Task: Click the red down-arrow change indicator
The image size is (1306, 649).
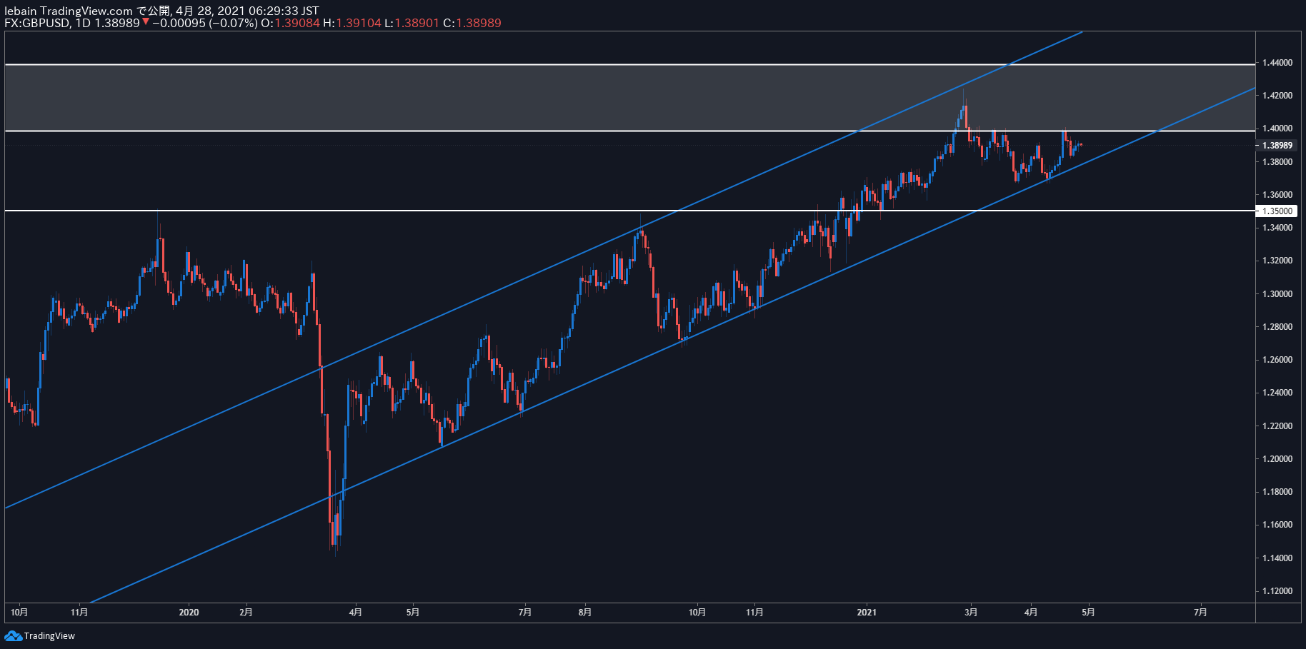Action: [x=146, y=22]
